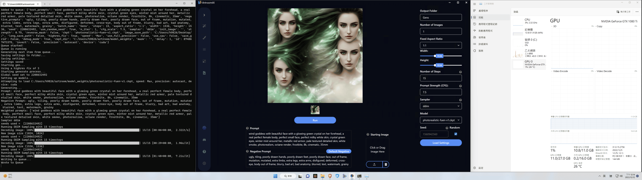Screen dimensions: 642x180
Task: Click the 'Click or Drag Image Here' drop zone
Action: pyautogui.click(x=377, y=149)
